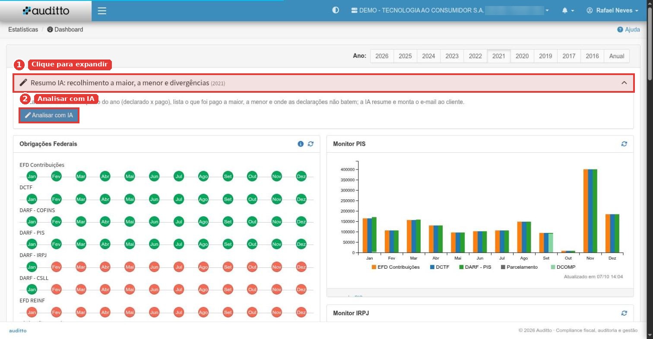Click the Auditto logo in header
This screenshot has height=339, width=653.
click(46, 11)
